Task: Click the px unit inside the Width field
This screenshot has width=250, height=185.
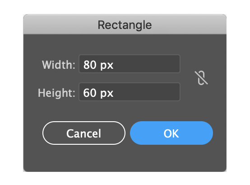Action: click(107, 66)
